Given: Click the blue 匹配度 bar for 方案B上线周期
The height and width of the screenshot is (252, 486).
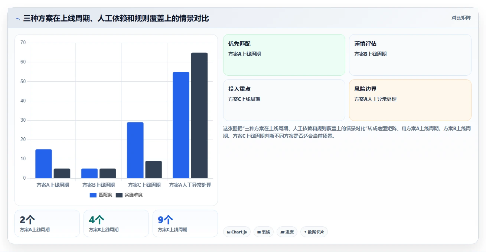Looking at the screenshot, I should [89, 173].
